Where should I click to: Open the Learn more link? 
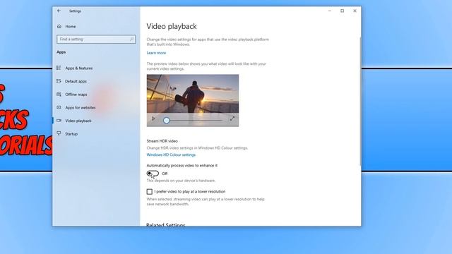pos(156,53)
